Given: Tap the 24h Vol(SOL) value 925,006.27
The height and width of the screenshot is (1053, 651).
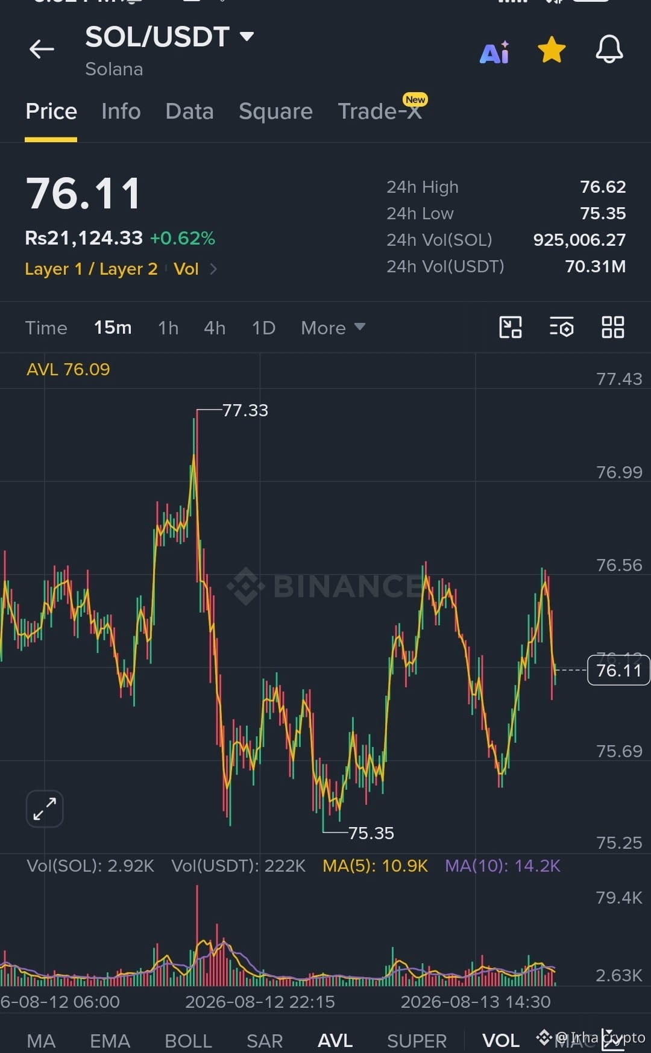Looking at the screenshot, I should 579,240.
